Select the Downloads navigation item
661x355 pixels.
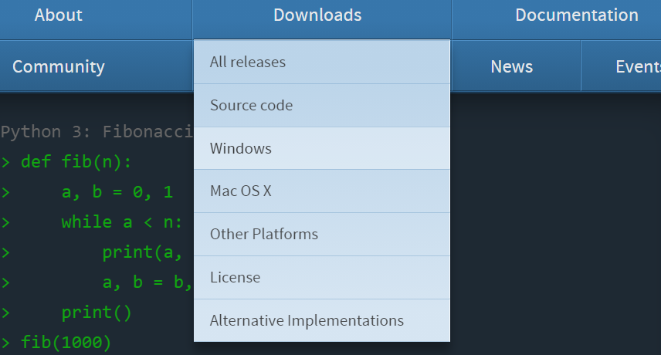pos(317,15)
